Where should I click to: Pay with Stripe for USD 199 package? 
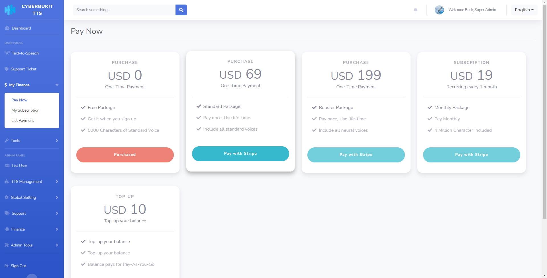(356, 155)
